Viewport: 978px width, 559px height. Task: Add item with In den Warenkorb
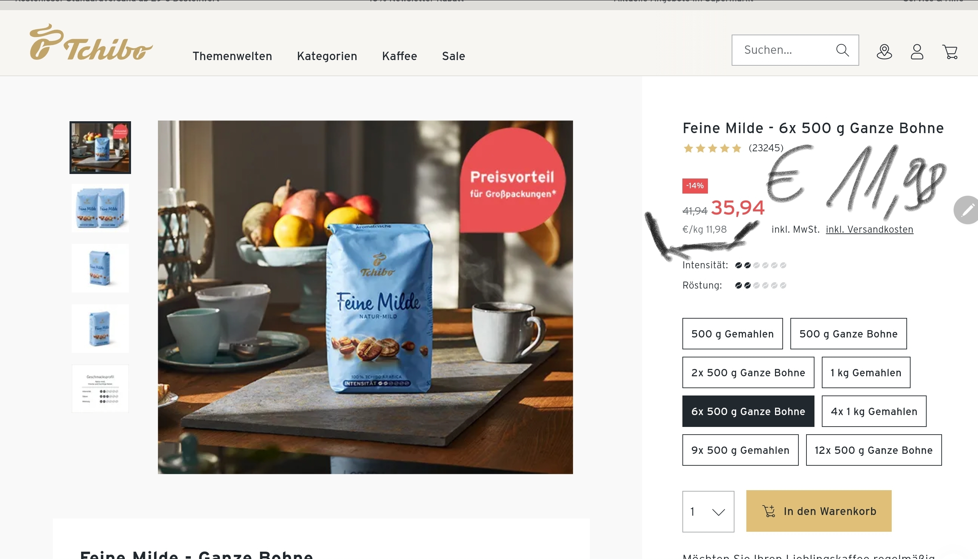[819, 511]
